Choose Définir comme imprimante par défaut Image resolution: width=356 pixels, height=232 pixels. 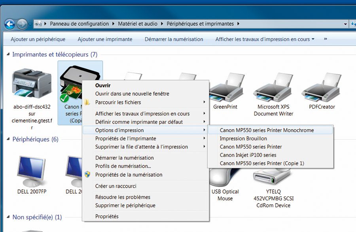pyautogui.click(x=145, y=122)
